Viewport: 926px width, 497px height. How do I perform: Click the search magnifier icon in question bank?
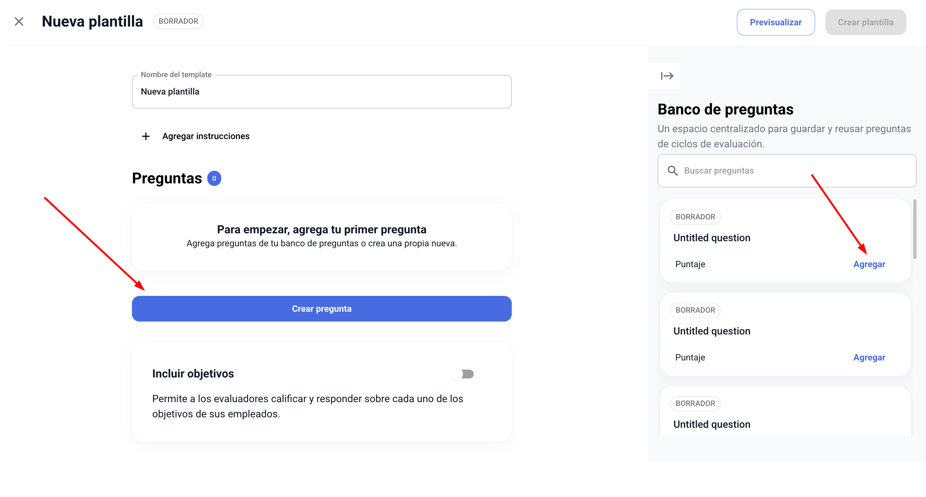tap(673, 171)
